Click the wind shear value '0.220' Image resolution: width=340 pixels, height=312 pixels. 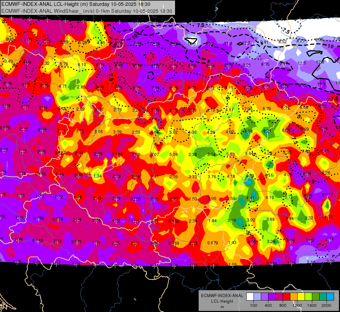[x=58, y=219]
